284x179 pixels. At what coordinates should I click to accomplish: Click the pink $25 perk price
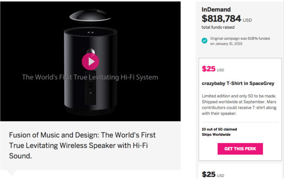[209, 69]
